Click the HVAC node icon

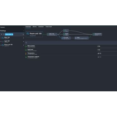[76, 38]
